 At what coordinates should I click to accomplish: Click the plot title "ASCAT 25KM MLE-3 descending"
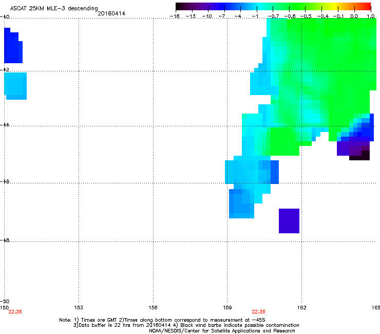(54, 8)
